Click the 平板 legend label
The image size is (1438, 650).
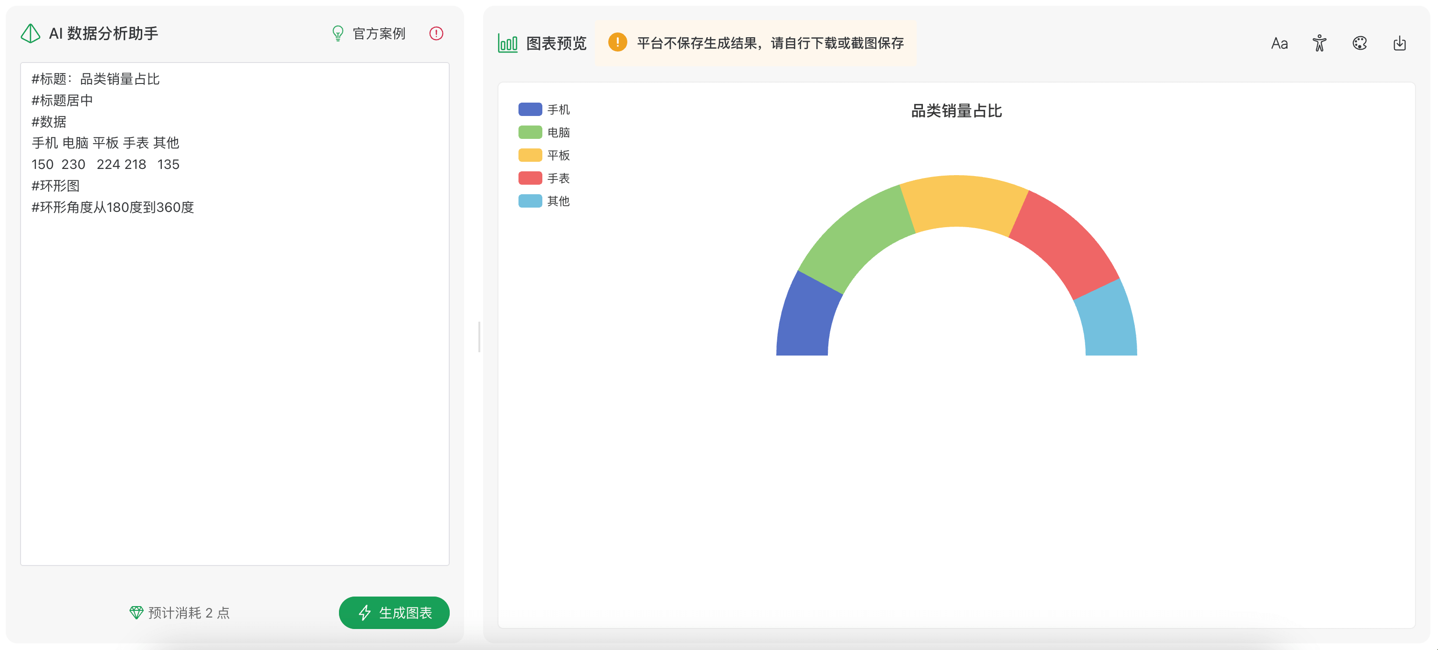coord(558,155)
